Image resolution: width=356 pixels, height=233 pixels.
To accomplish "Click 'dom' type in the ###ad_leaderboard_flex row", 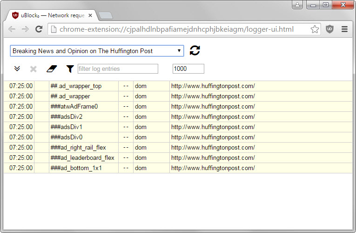I will point(141,158).
